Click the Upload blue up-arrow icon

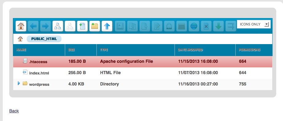107,26
